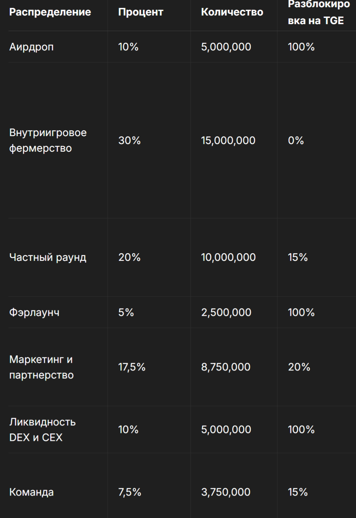The height and width of the screenshot is (518, 356).
Task: Click the 30% percentage cell
Action: pos(129,141)
